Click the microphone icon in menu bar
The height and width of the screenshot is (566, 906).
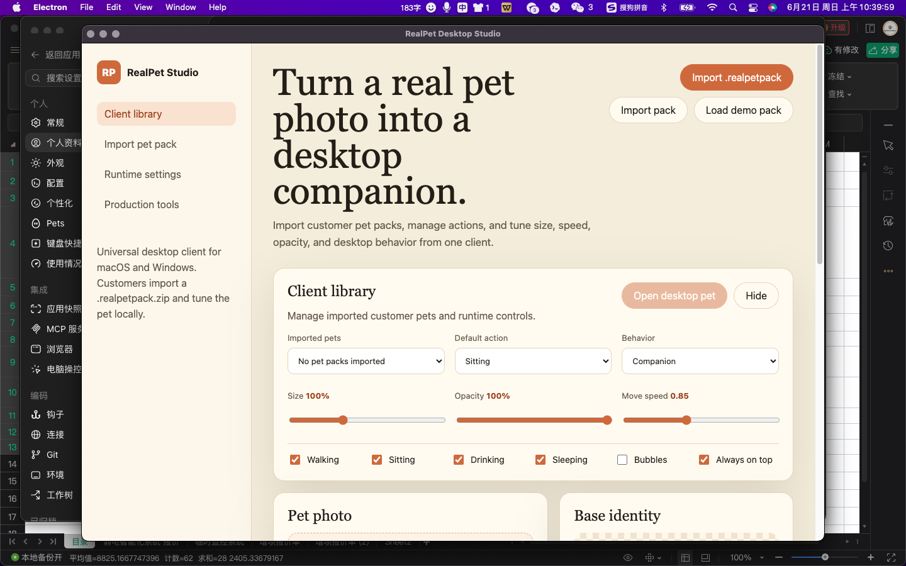click(447, 8)
